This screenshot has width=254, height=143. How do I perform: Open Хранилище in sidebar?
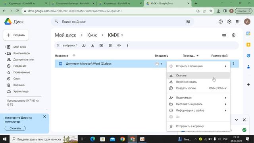tap(21, 91)
